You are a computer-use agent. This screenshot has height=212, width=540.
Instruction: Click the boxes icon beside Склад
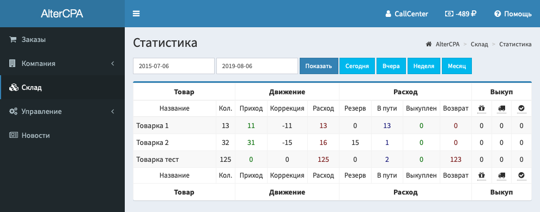[x=13, y=87]
